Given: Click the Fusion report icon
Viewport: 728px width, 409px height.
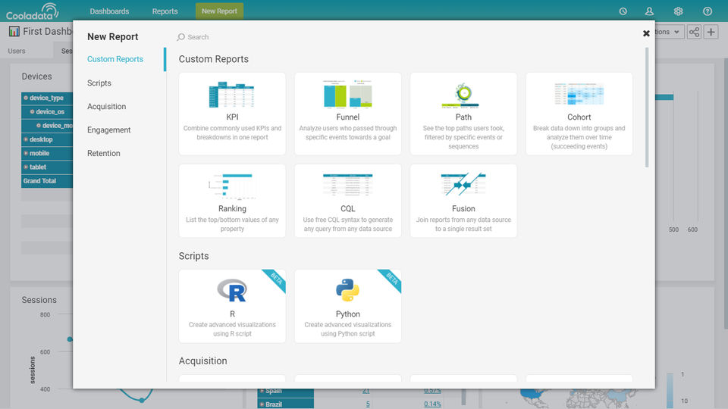Looking at the screenshot, I should [x=463, y=184].
